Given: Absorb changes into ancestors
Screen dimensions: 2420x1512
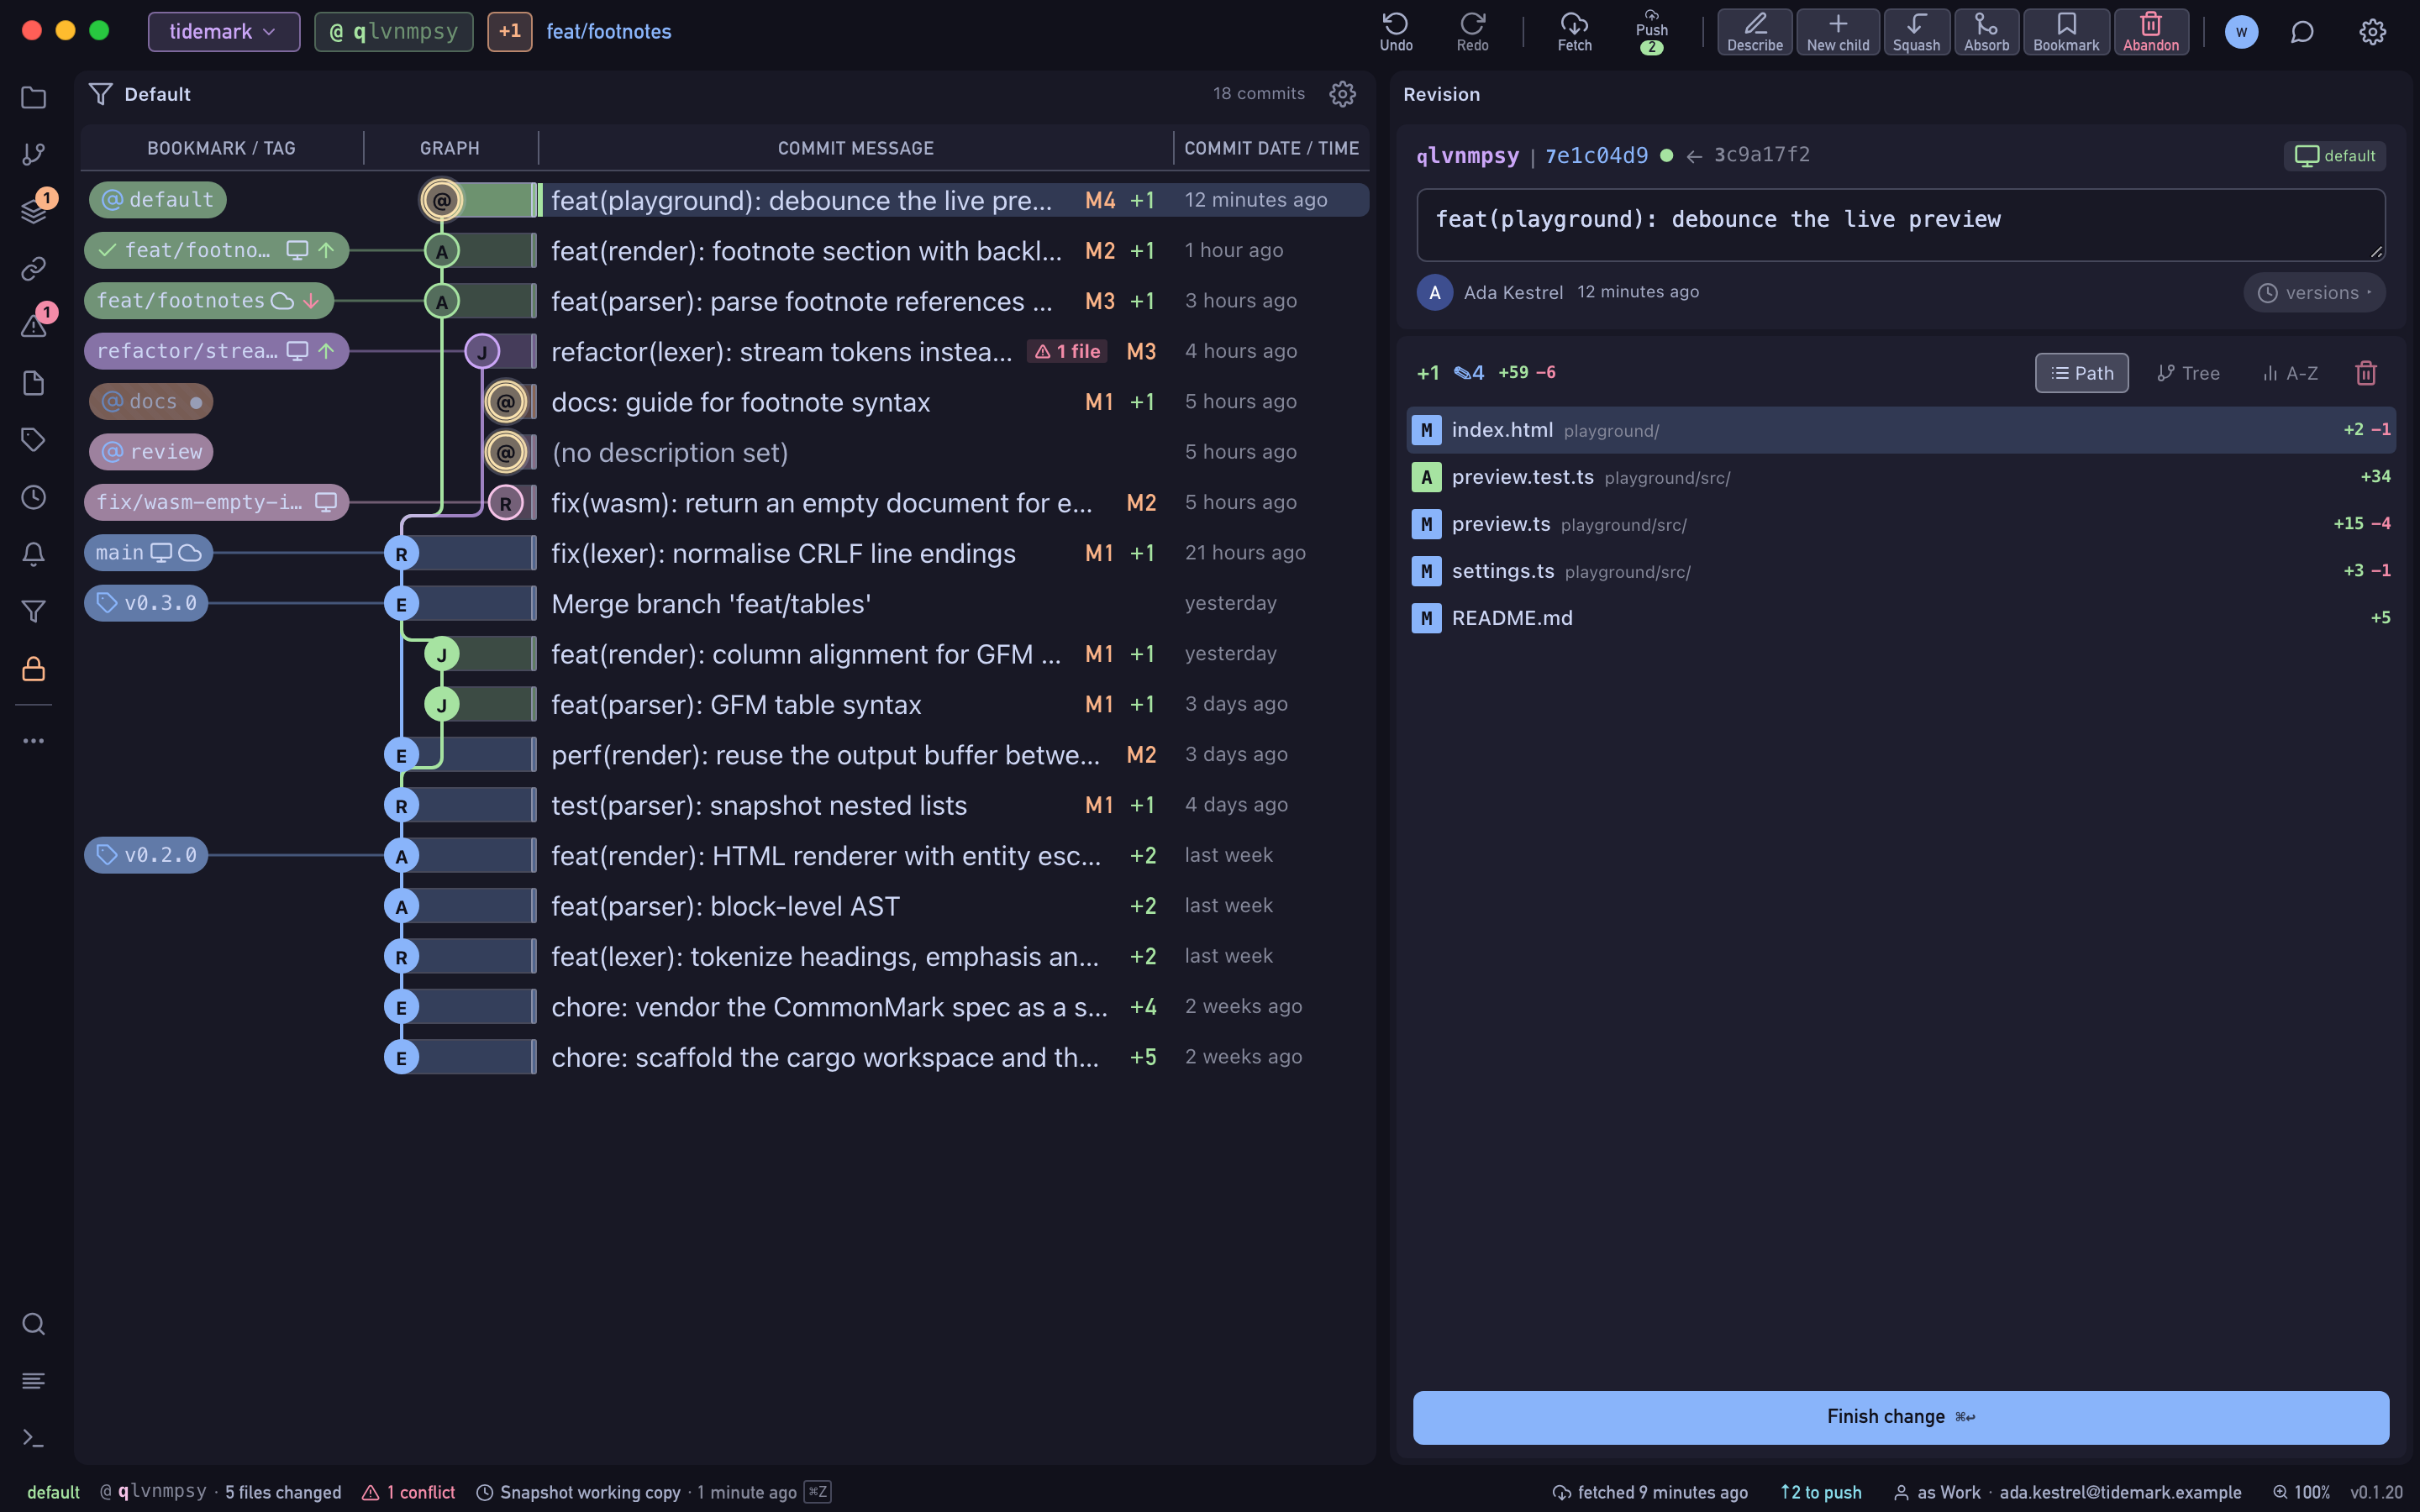Looking at the screenshot, I should pyautogui.click(x=1986, y=32).
